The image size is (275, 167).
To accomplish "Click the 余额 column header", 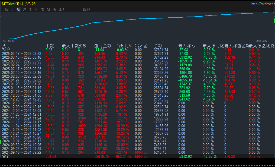I will pos(158,46).
